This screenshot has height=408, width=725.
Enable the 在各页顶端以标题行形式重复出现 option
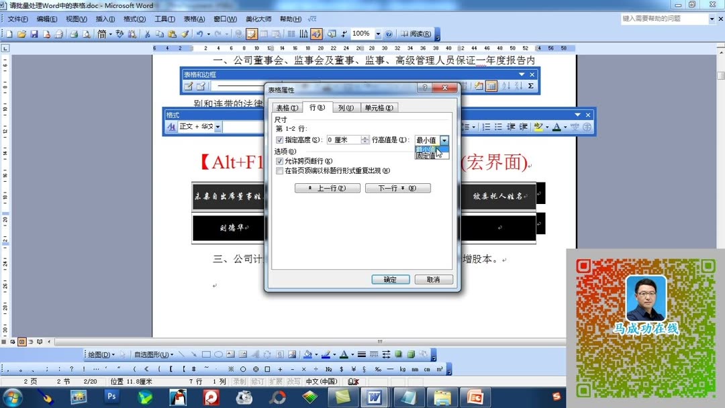coord(280,170)
